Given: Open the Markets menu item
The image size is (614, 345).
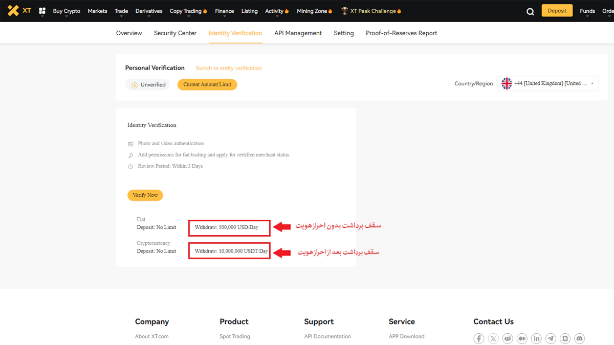Looking at the screenshot, I should 97,11.
